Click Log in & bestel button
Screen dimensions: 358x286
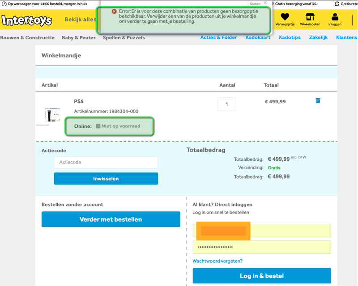[262, 276]
